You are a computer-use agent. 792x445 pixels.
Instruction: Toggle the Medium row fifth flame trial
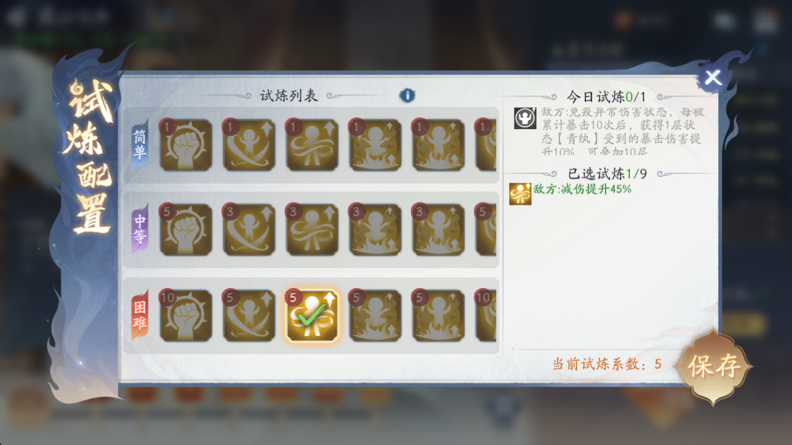click(438, 230)
